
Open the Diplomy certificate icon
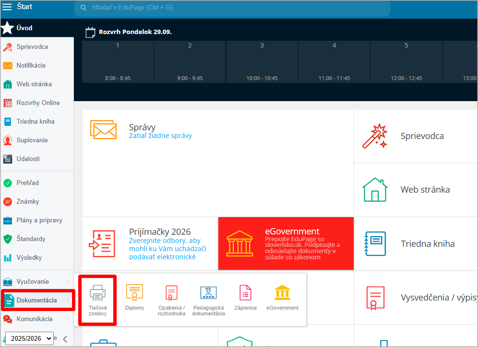pyautogui.click(x=134, y=292)
